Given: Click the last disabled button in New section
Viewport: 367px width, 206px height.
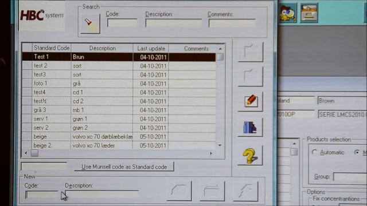Looking at the screenshot, I should click(246, 191).
